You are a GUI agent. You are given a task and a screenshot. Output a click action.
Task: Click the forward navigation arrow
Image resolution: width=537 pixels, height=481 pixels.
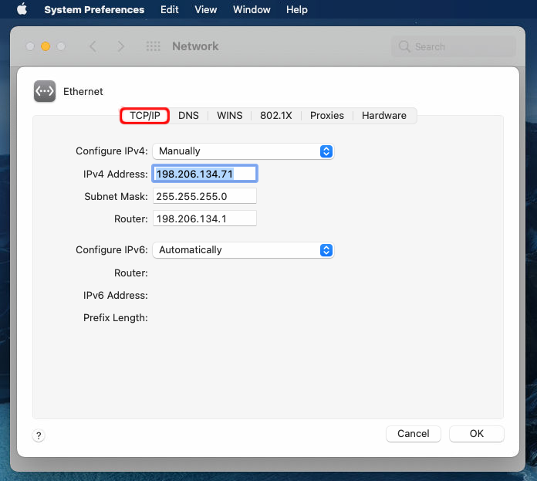click(120, 46)
